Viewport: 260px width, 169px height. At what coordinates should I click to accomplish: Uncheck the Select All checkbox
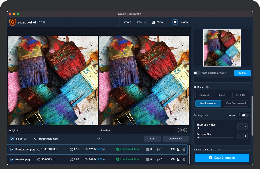[x=12, y=139]
